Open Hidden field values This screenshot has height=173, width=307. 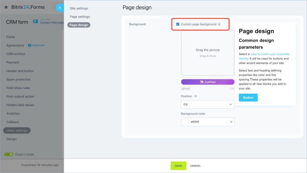tap(20, 105)
